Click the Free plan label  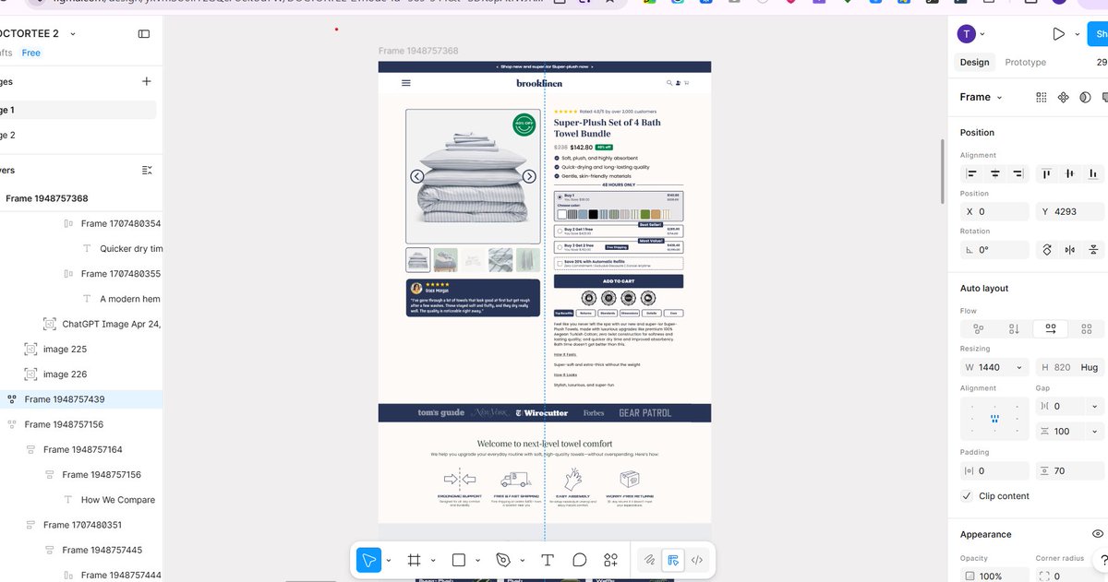pyautogui.click(x=31, y=53)
